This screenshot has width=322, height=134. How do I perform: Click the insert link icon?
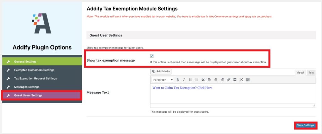coord(229,80)
